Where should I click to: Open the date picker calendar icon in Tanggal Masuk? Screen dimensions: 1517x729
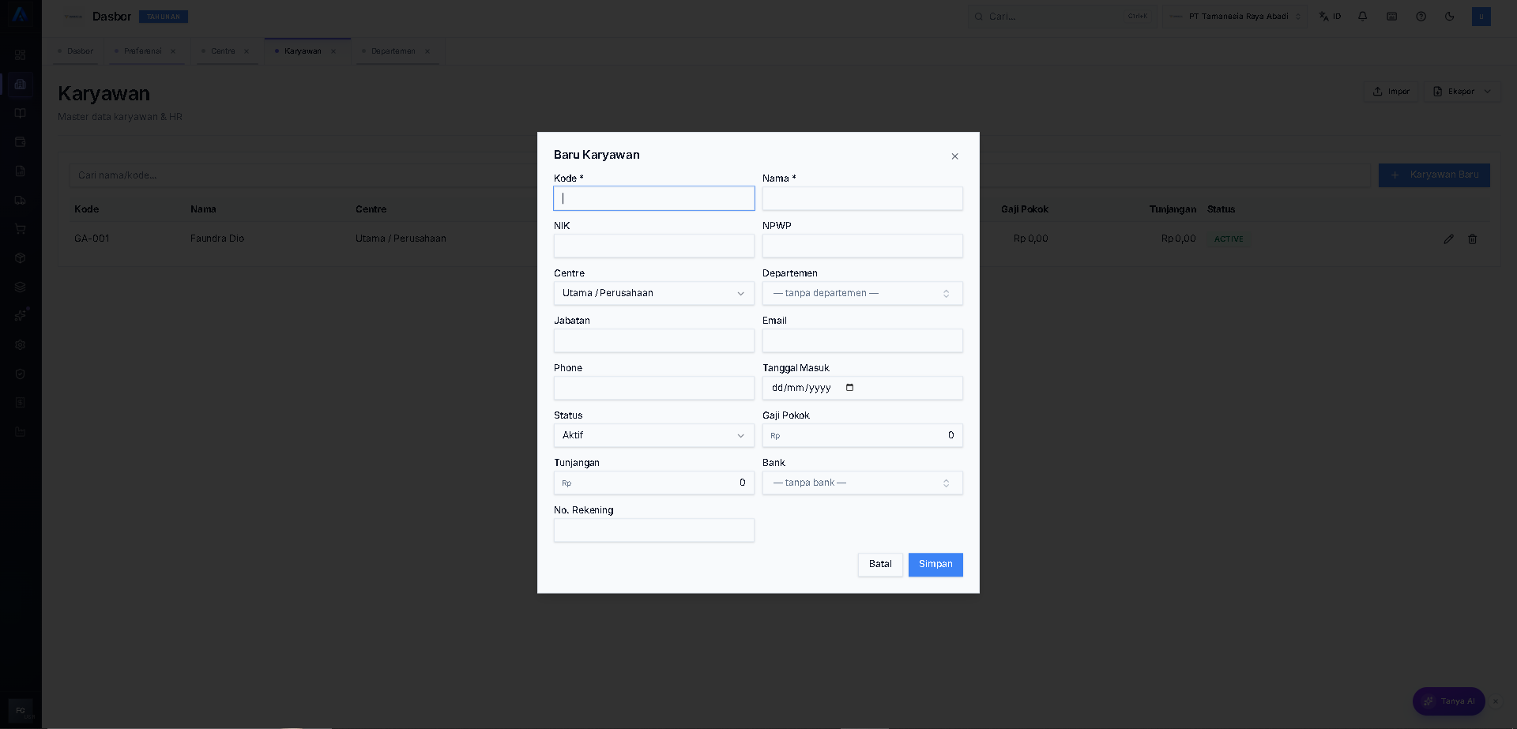point(850,388)
